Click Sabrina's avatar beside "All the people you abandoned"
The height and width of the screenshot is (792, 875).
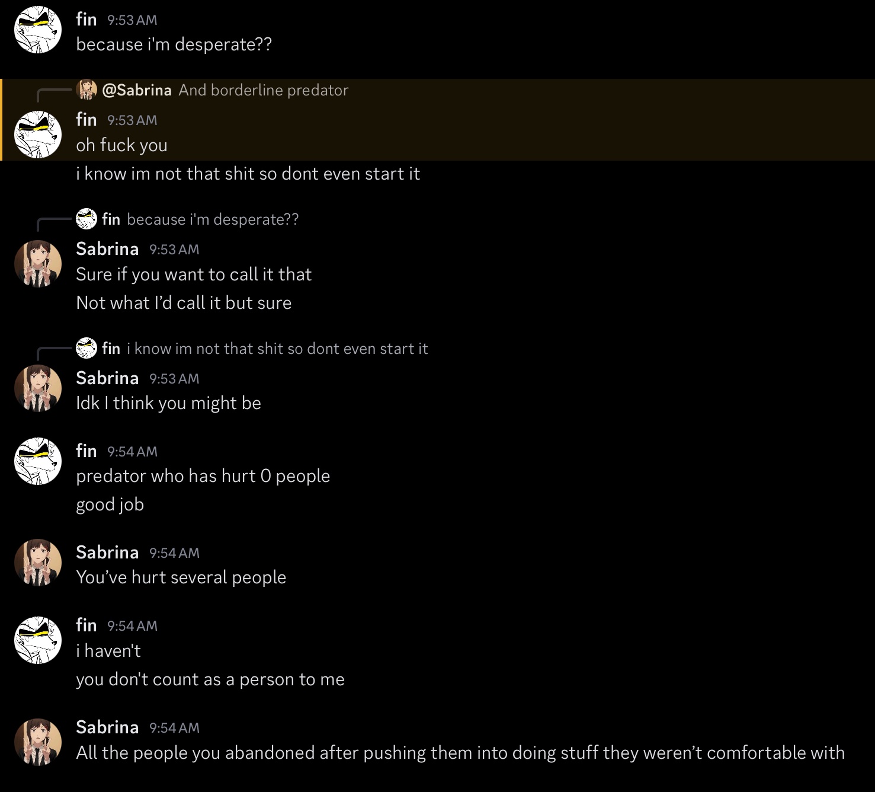click(x=38, y=742)
